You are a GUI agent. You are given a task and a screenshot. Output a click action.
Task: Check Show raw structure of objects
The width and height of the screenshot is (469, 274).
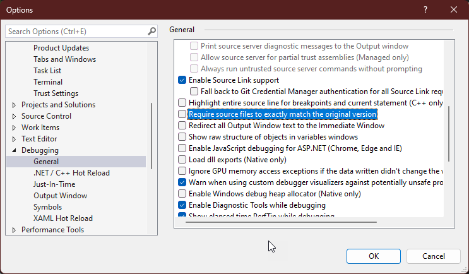(182, 137)
